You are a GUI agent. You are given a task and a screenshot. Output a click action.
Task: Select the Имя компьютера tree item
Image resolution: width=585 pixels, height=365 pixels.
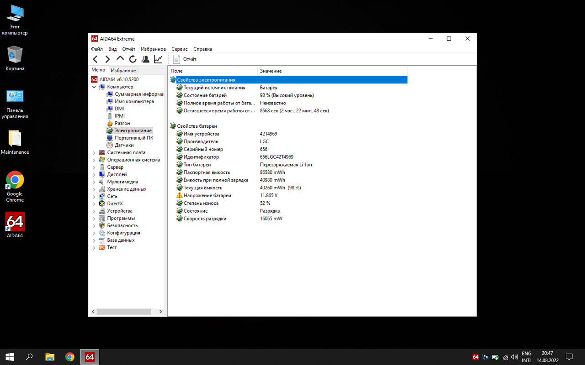click(130, 101)
